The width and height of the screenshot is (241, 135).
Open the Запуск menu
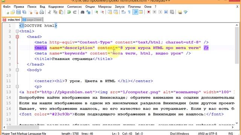120,7
